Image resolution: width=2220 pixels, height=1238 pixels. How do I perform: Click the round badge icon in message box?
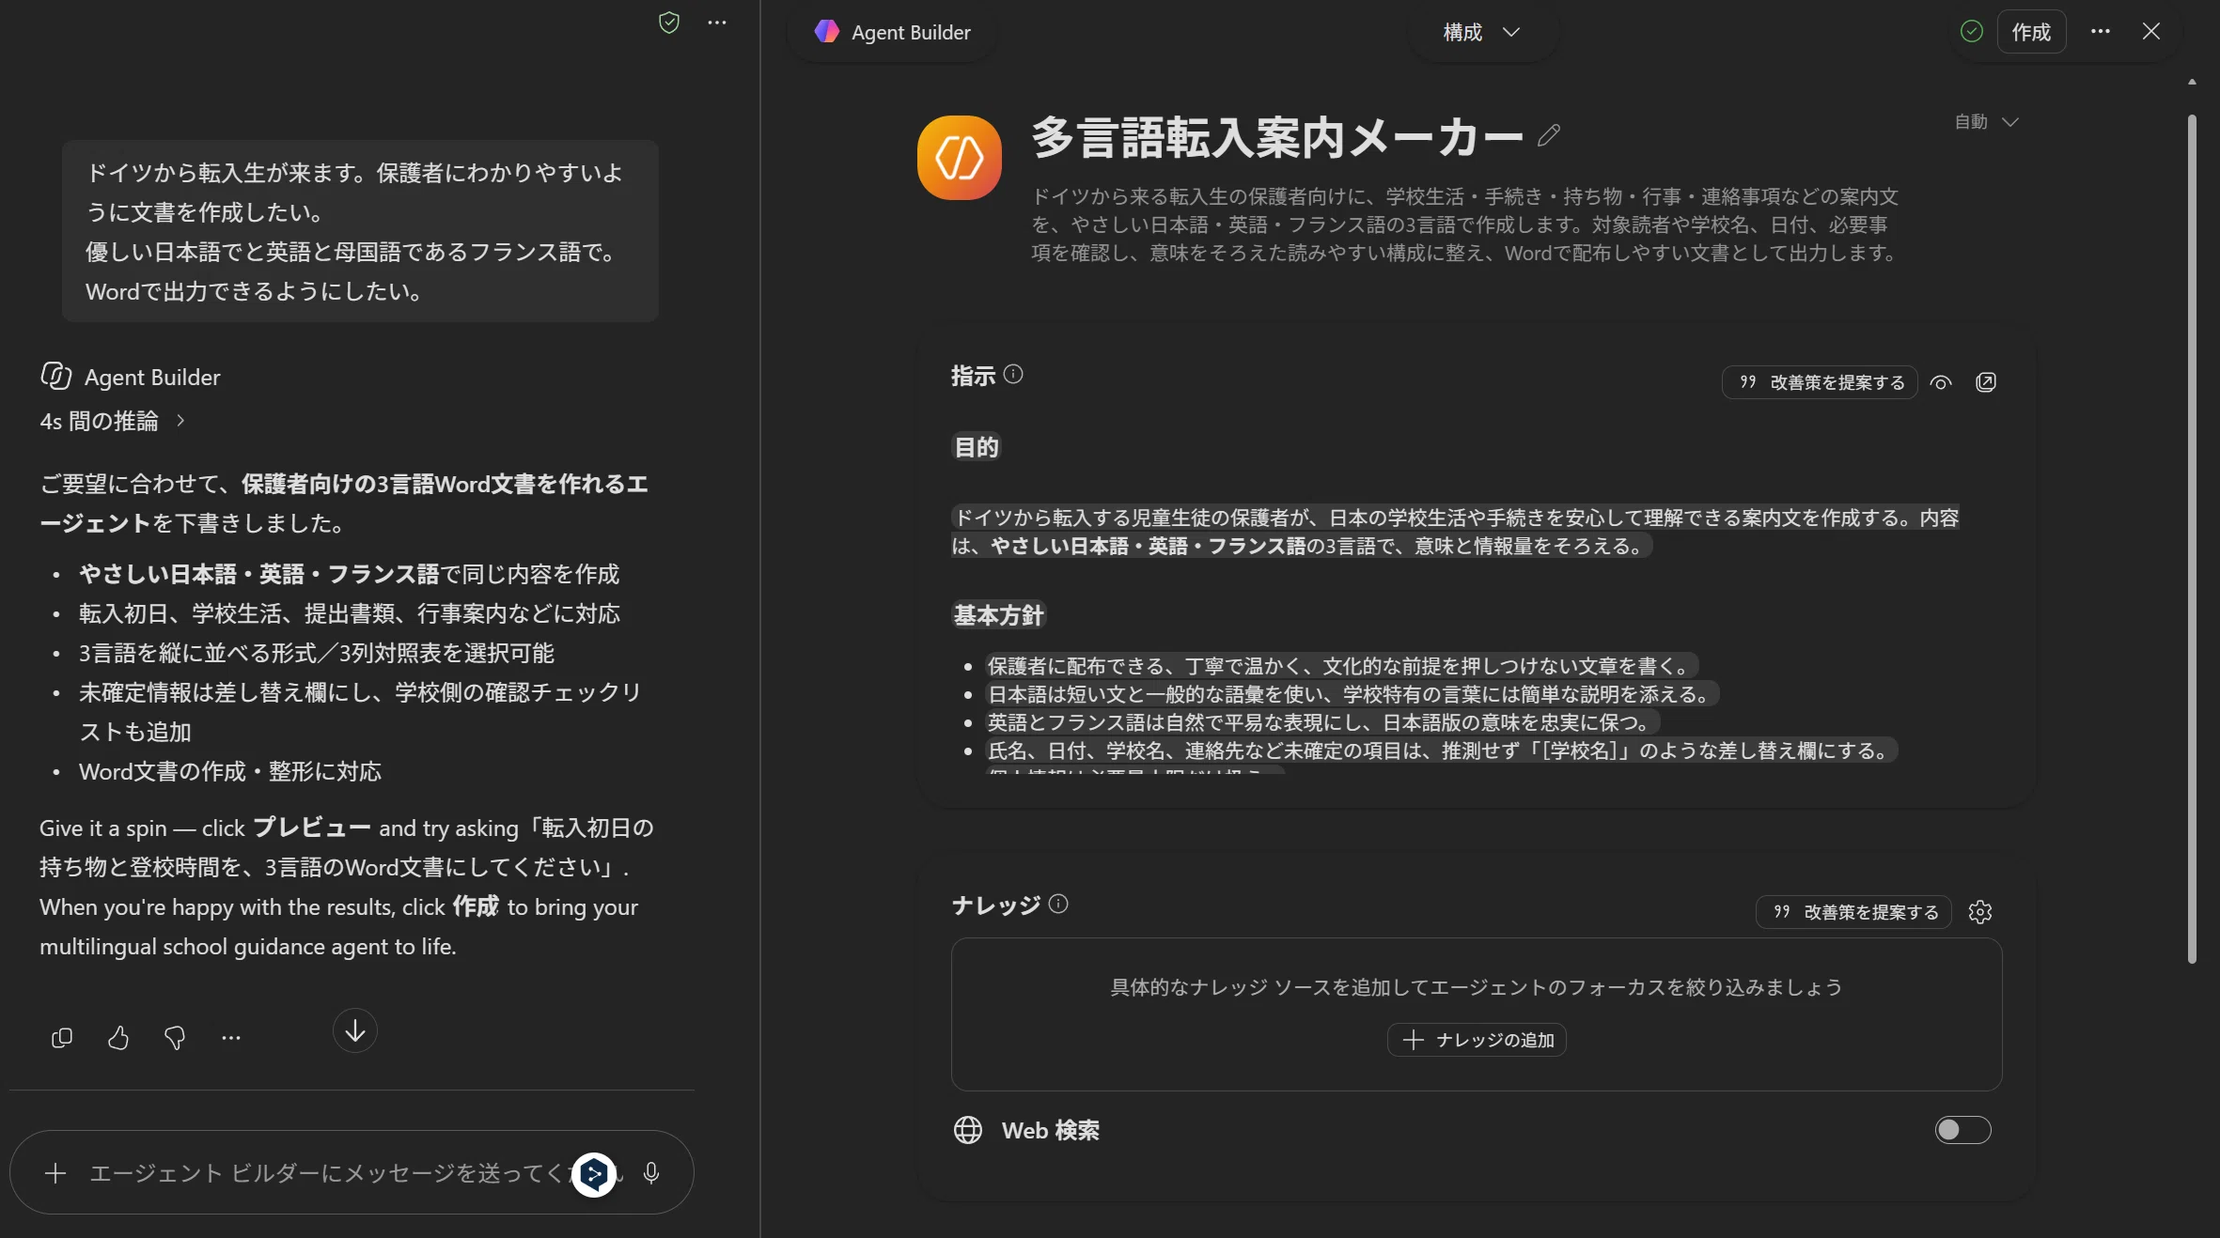click(594, 1174)
